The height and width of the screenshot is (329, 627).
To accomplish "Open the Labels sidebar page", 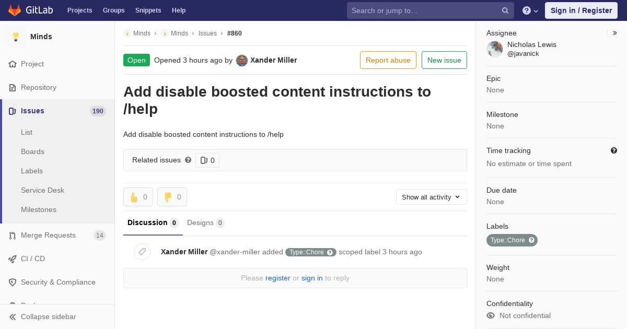I will [32, 171].
